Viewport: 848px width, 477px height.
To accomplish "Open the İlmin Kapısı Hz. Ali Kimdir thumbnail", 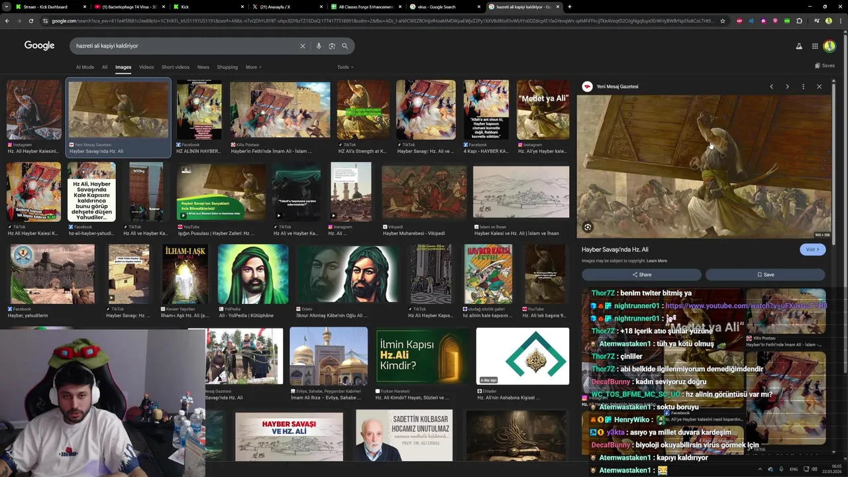I will pyautogui.click(x=423, y=356).
